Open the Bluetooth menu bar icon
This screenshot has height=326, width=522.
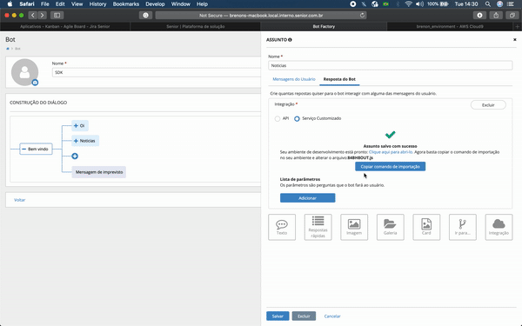click(x=398, y=4)
